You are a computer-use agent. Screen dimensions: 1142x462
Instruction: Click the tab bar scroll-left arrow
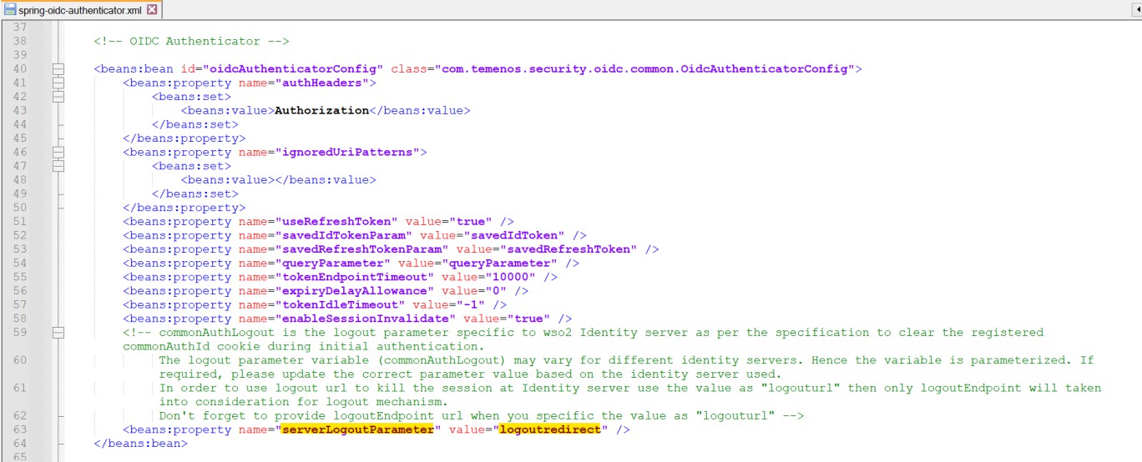[x=1137, y=9]
